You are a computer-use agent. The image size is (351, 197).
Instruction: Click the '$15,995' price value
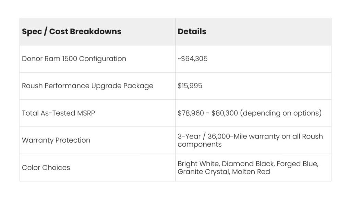[x=190, y=86]
